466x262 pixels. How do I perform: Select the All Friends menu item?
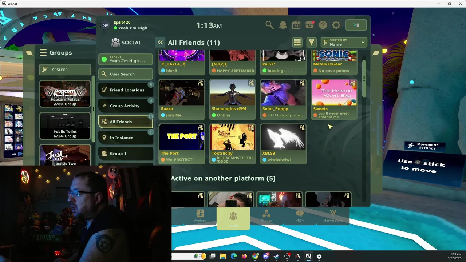[126, 122]
